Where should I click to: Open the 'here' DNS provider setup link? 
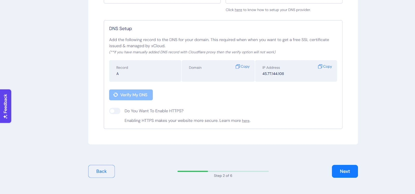pos(238,10)
